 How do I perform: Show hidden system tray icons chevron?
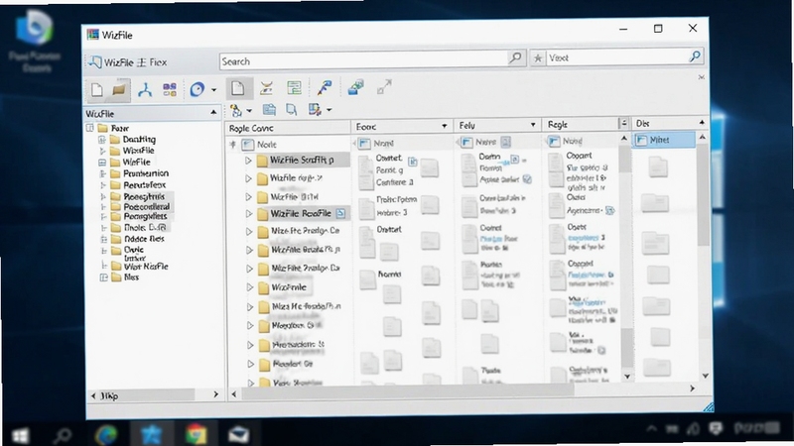coord(652,429)
